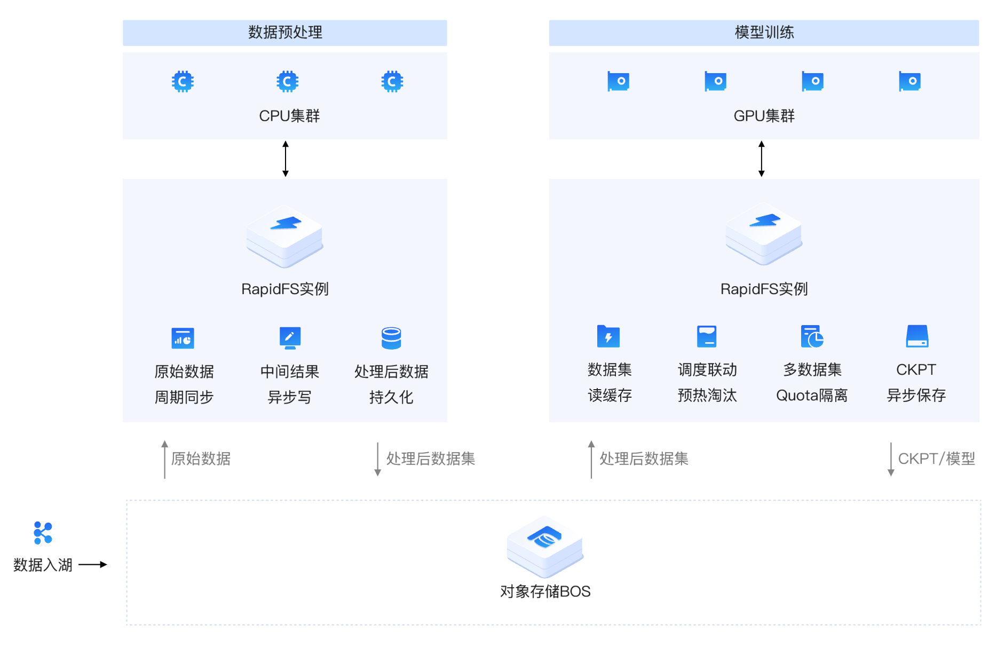Click the 对象存储BOS label
This screenshot has width=997, height=647.
point(545,591)
